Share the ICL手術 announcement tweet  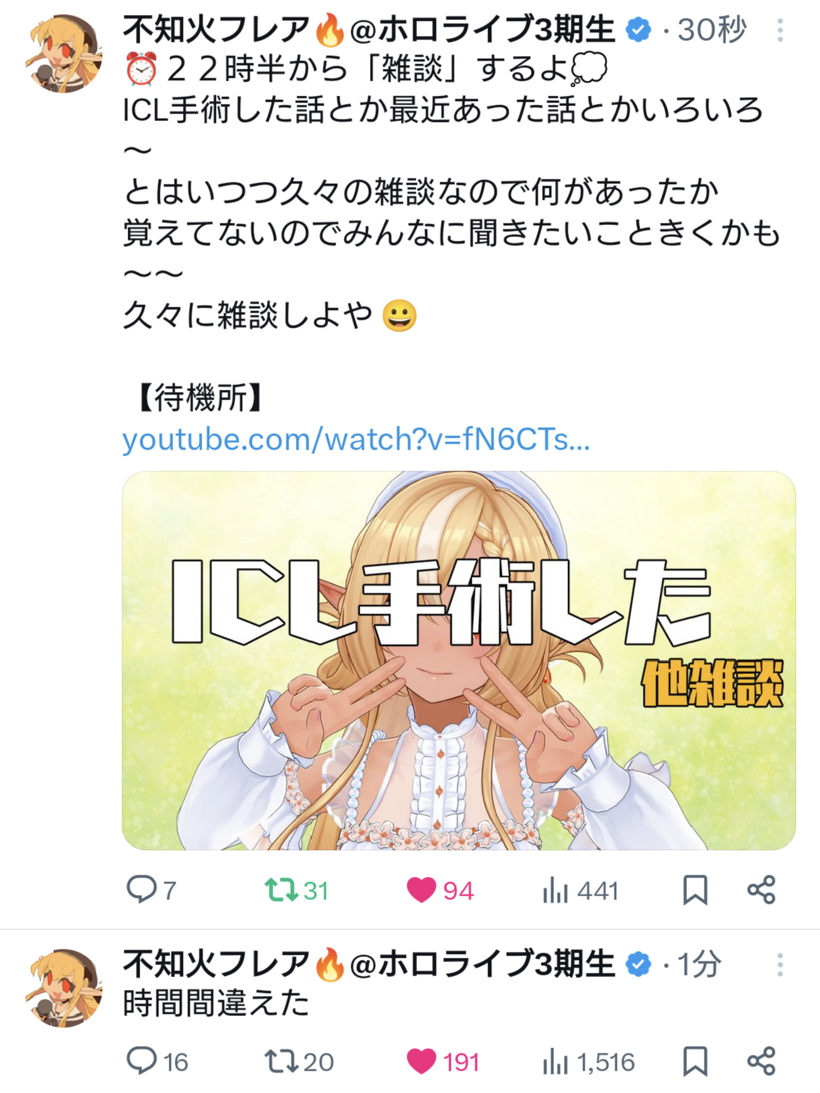click(761, 890)
